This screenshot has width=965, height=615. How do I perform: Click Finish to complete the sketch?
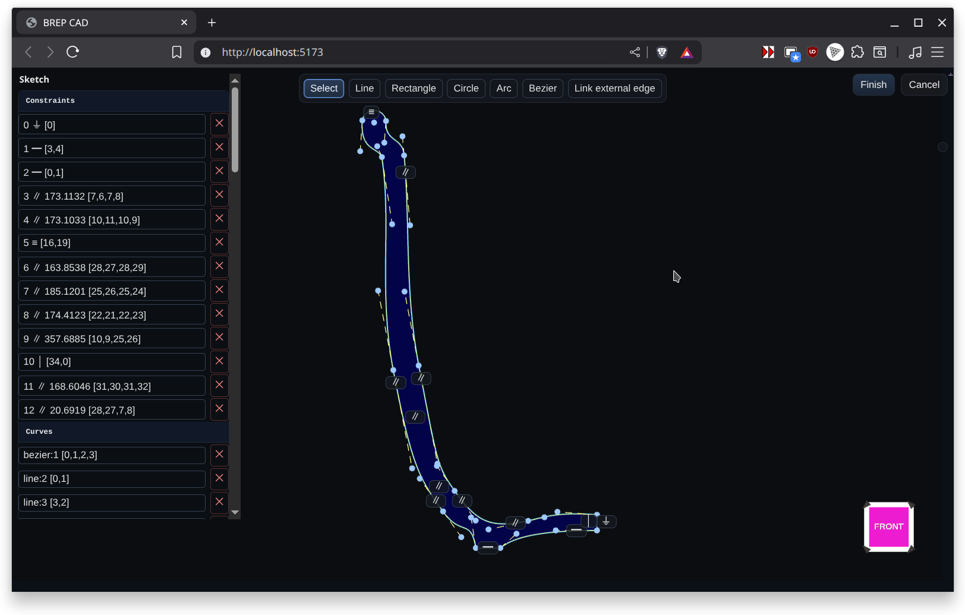pos(873,84)
